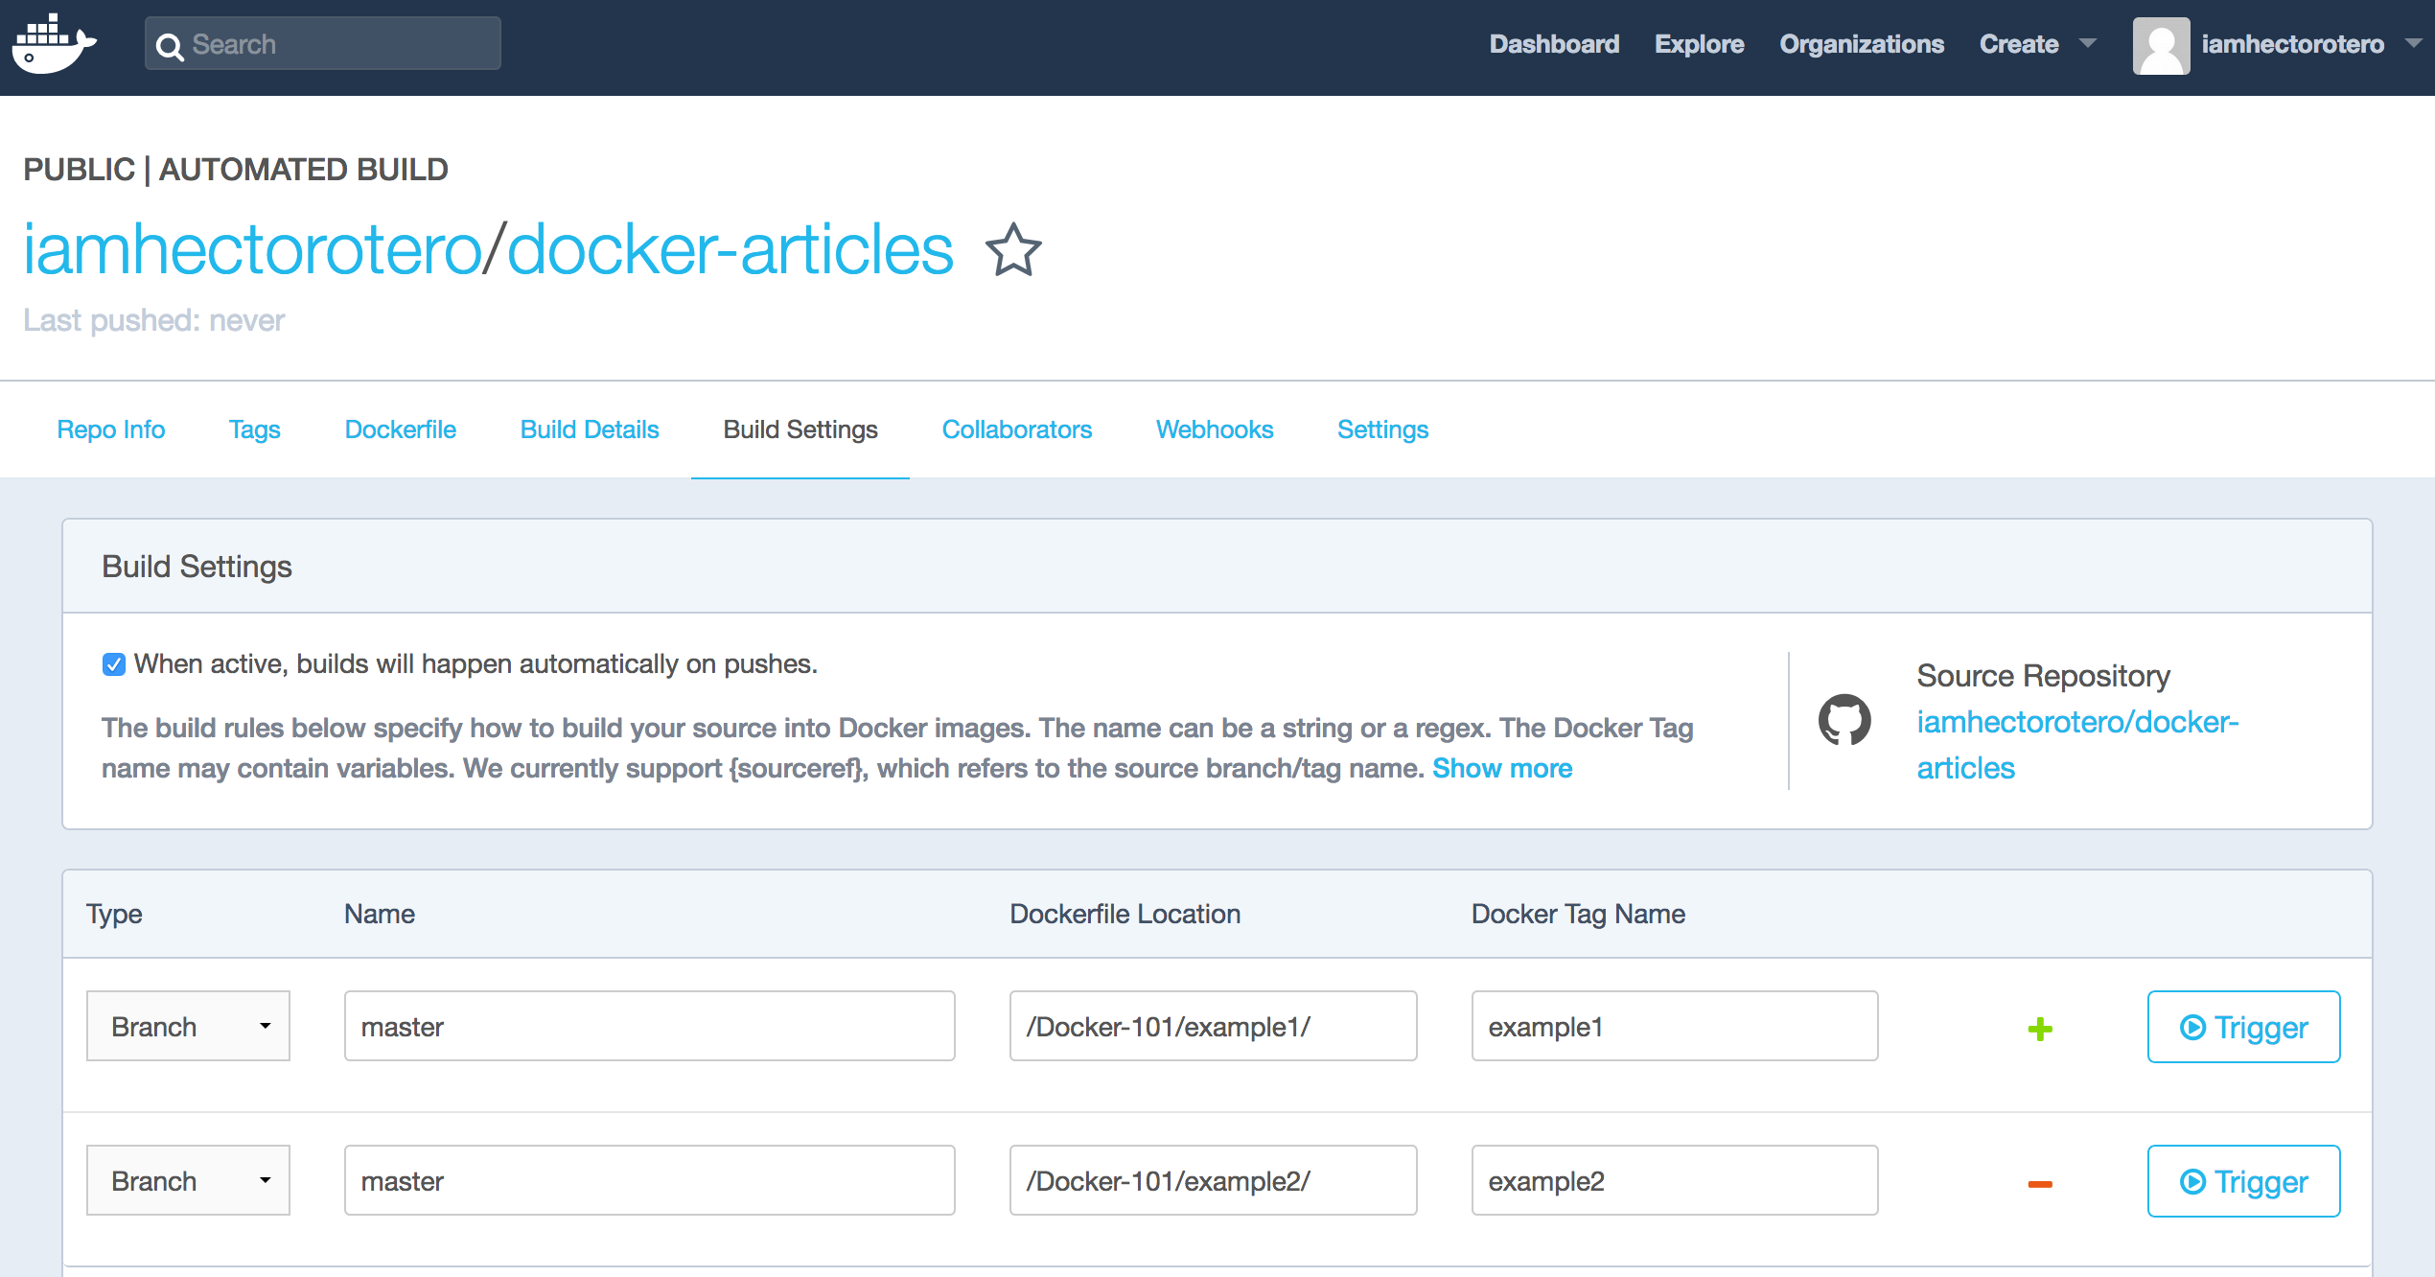Open Organizations in top navigation
Image resolution: width=2435 pixels, height=1277 pixels.
pyautogui.click(x=1862, y=44)
